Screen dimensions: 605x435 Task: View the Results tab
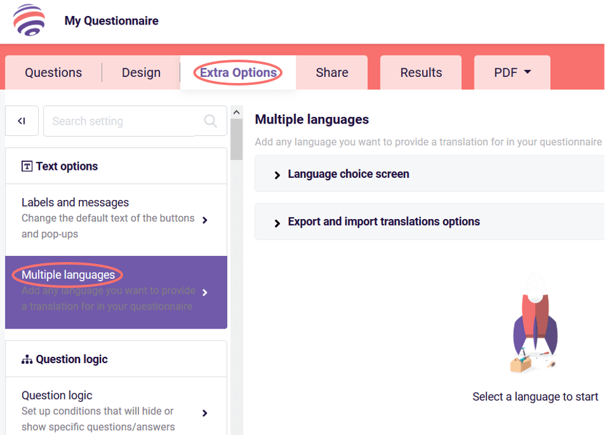[421, 72]
